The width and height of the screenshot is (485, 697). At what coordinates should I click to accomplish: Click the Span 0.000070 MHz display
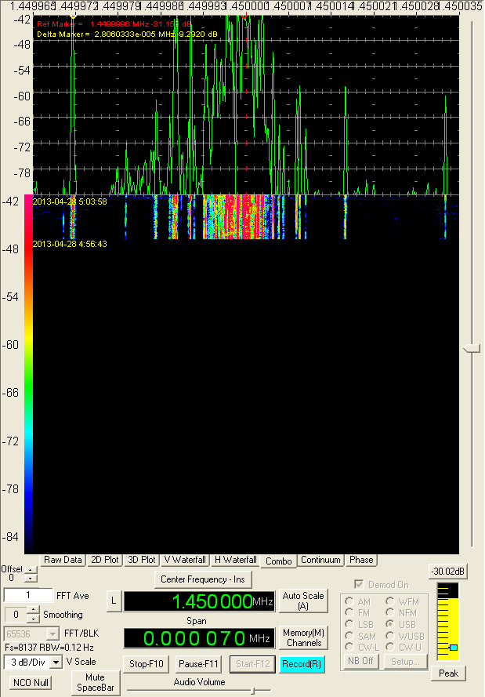[199, 638]
